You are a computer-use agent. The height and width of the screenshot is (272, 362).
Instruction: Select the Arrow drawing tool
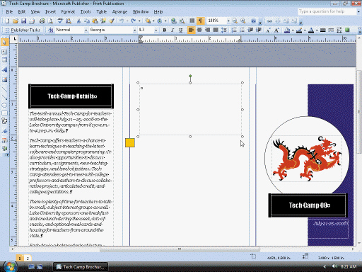point(4,97)
